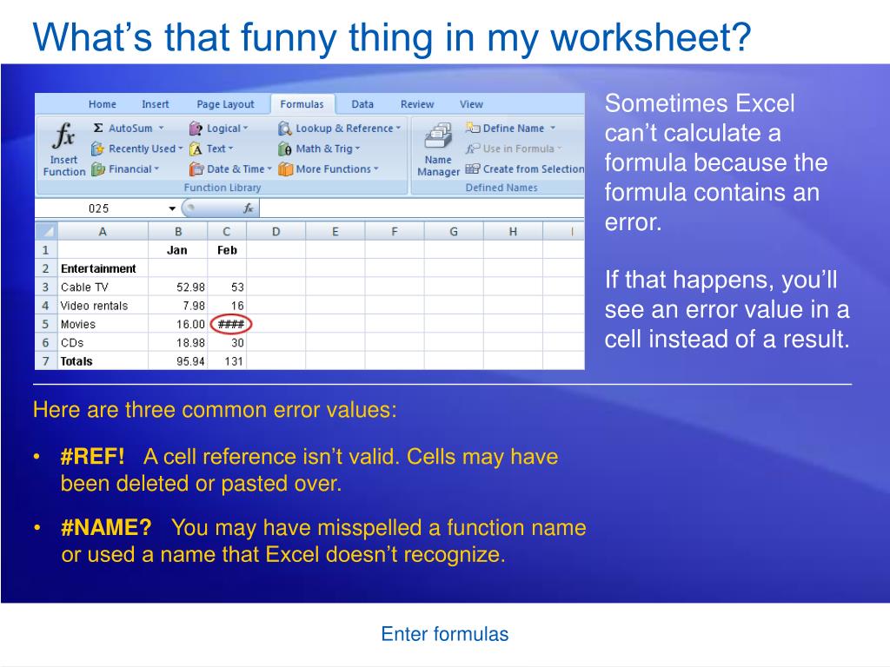Click the Math & Trig icon
The height and width of the screenshot is (667, 890).
[x=285, y=149]
